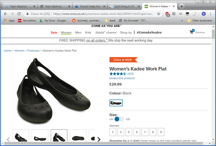Select the fourth top-view shoe thumbnail
Viewport: 216px width, 146px height.
[78, 136]
